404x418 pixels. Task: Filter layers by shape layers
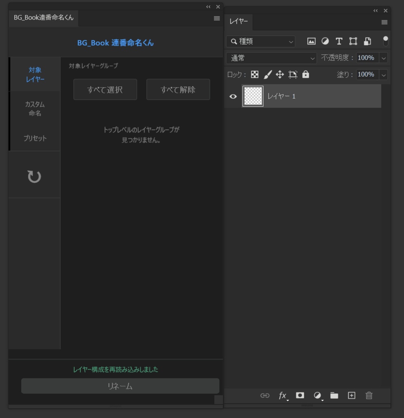tap(353, 41)
